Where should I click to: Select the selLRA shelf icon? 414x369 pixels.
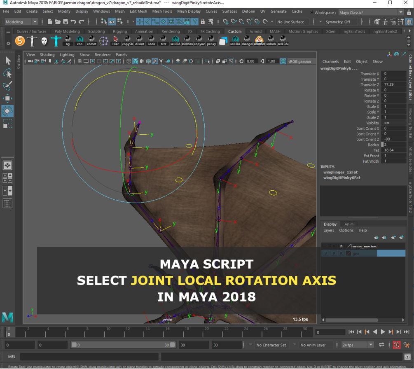coord(176,41)
